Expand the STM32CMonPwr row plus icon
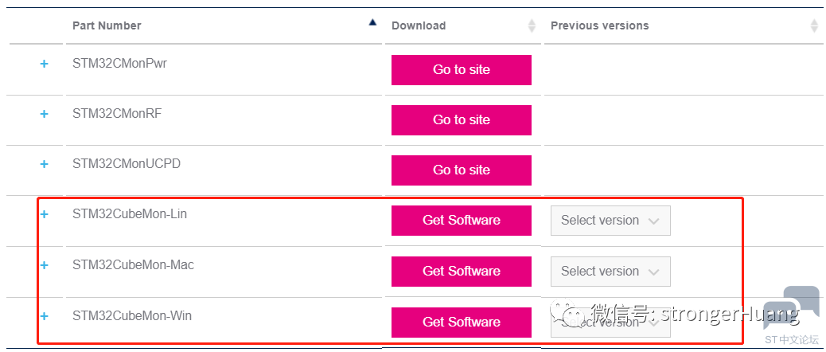The image size is (826, 352). pos(45,64)
